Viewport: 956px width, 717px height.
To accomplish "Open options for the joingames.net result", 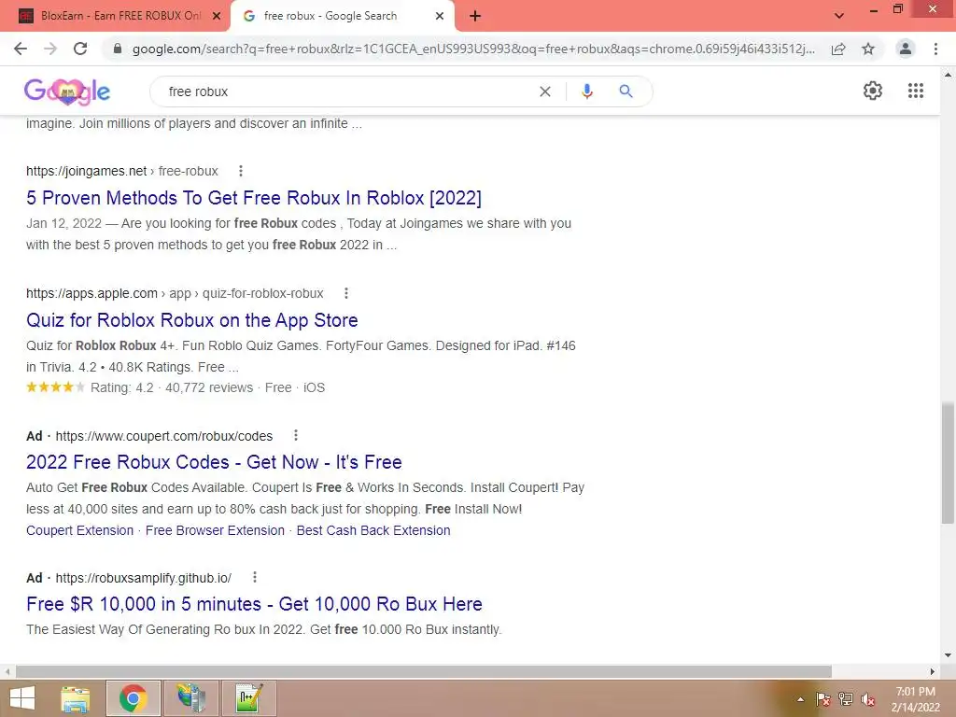I will coord(241,172).
